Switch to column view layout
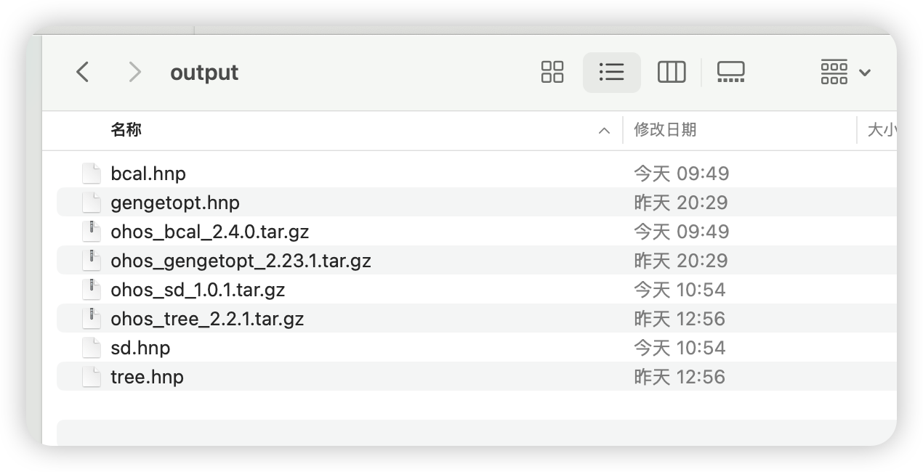Screen dimensions: 923x472 click(x=671, y=72)
